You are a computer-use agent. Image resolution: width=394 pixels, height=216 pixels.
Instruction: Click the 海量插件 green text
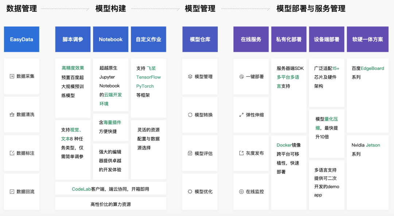[x=112, y=122]
